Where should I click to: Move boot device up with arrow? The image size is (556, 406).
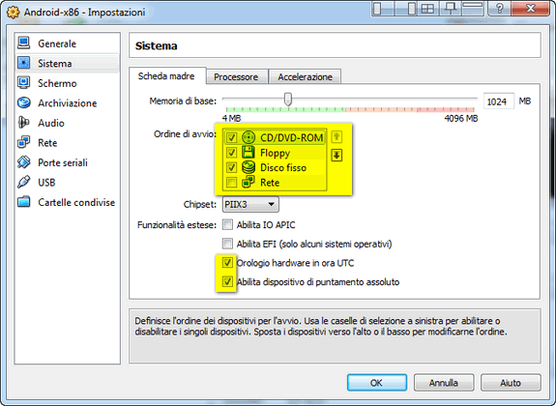(337, 137)
